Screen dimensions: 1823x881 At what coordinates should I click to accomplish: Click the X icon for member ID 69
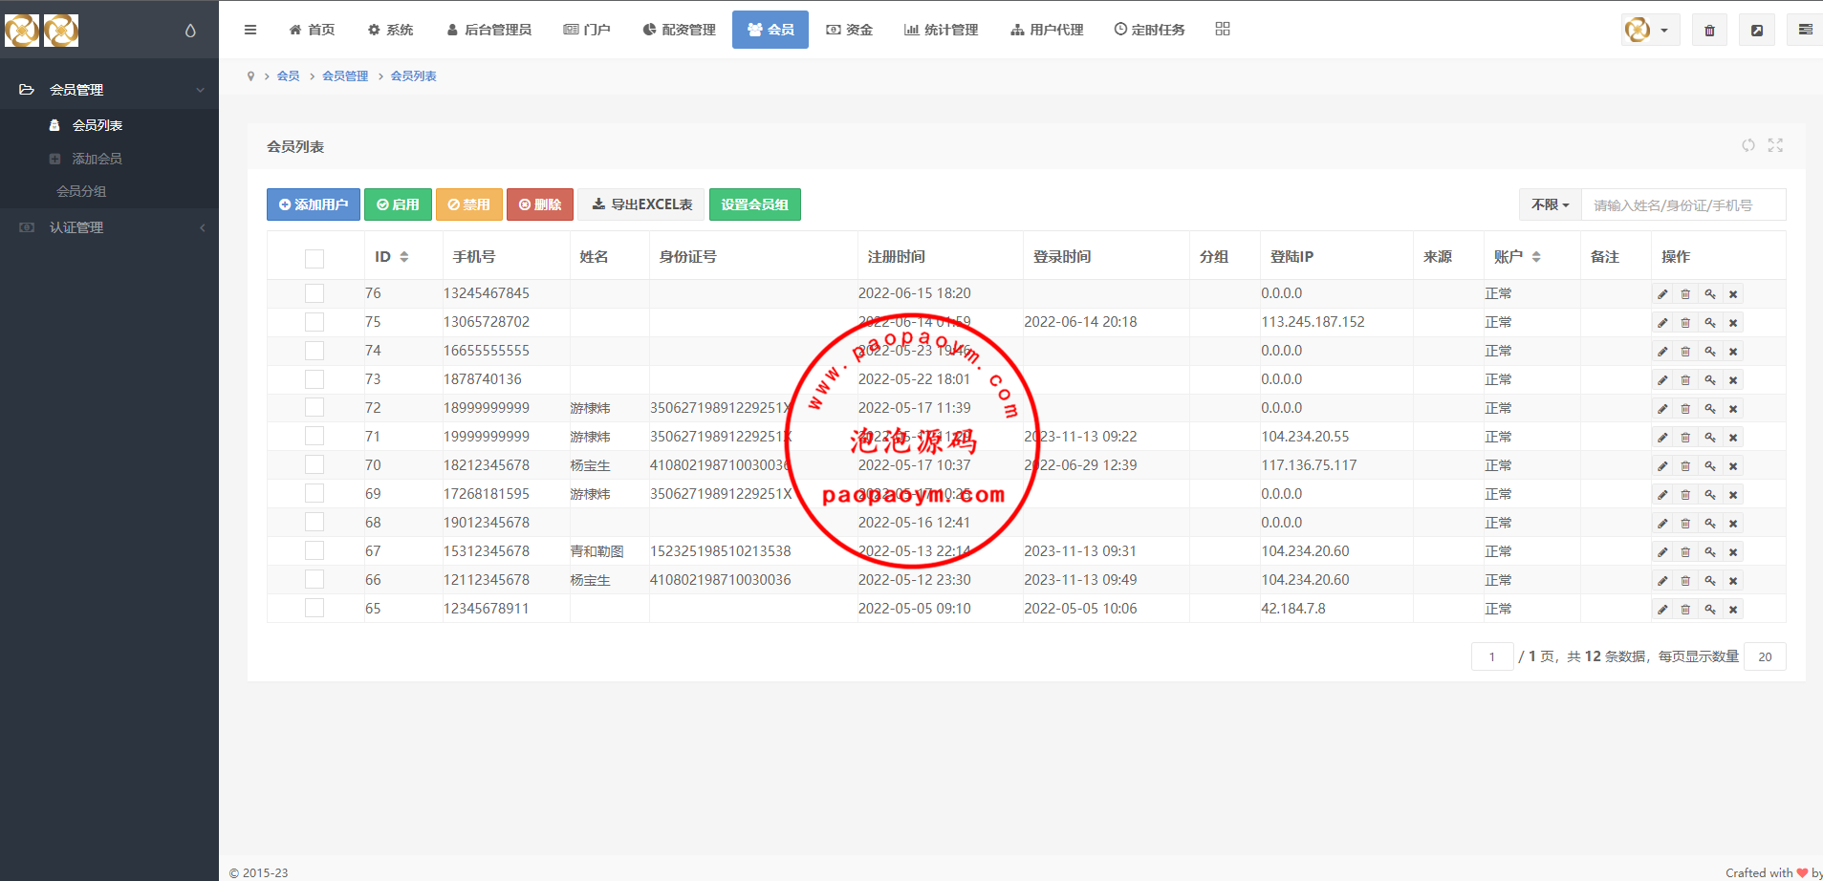[x=1733, y=495]
